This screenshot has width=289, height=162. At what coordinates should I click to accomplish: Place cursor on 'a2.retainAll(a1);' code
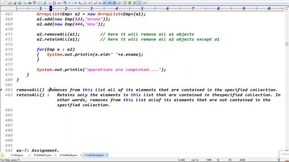(58, 39)
